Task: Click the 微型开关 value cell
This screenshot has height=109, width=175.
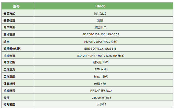Action: [101, 27]
